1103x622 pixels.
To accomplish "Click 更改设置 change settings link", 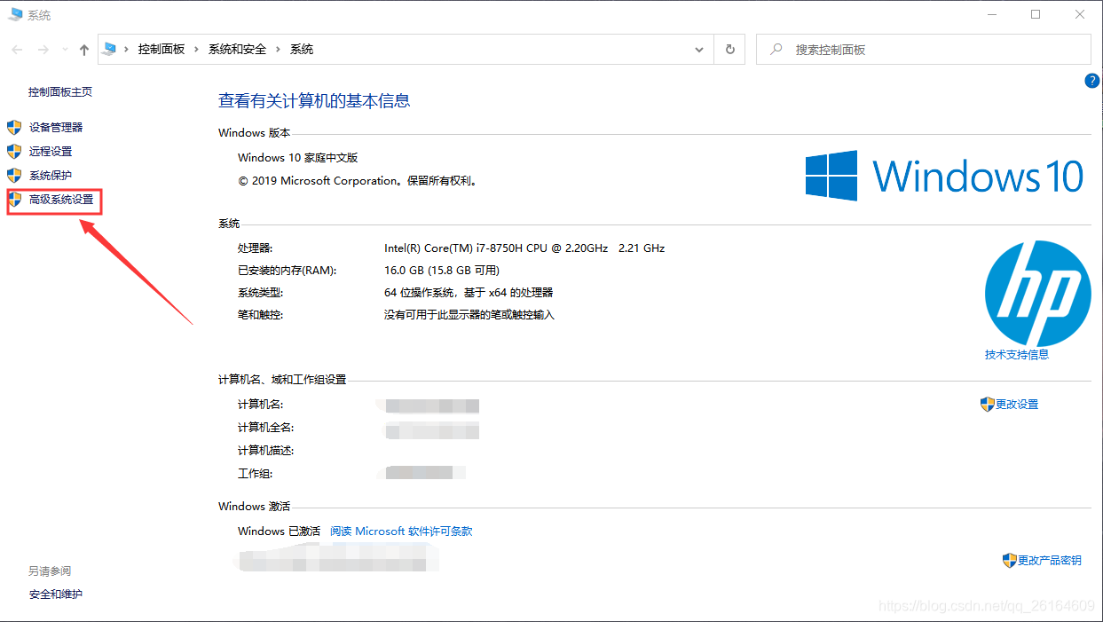I will click(1017, 405).
